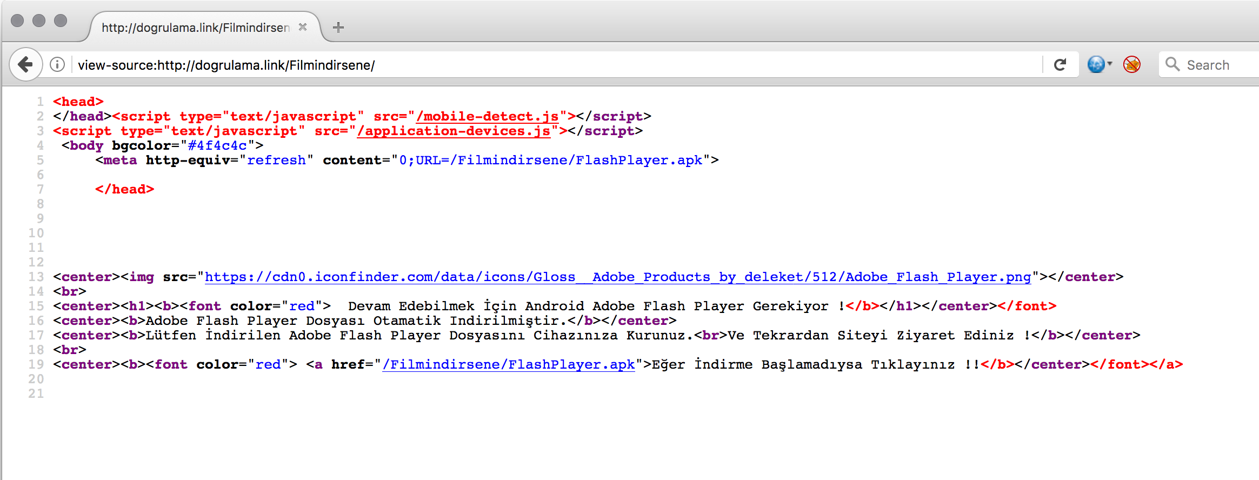Open the /mobile-detect.js link
Screen dimensions: 1259x480
[x=487, y=116]
